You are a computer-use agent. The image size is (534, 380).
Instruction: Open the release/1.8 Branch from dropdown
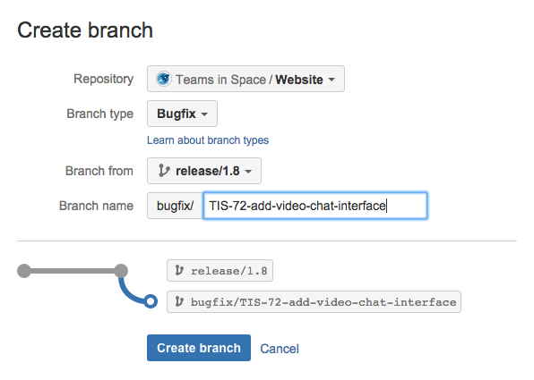204,171
